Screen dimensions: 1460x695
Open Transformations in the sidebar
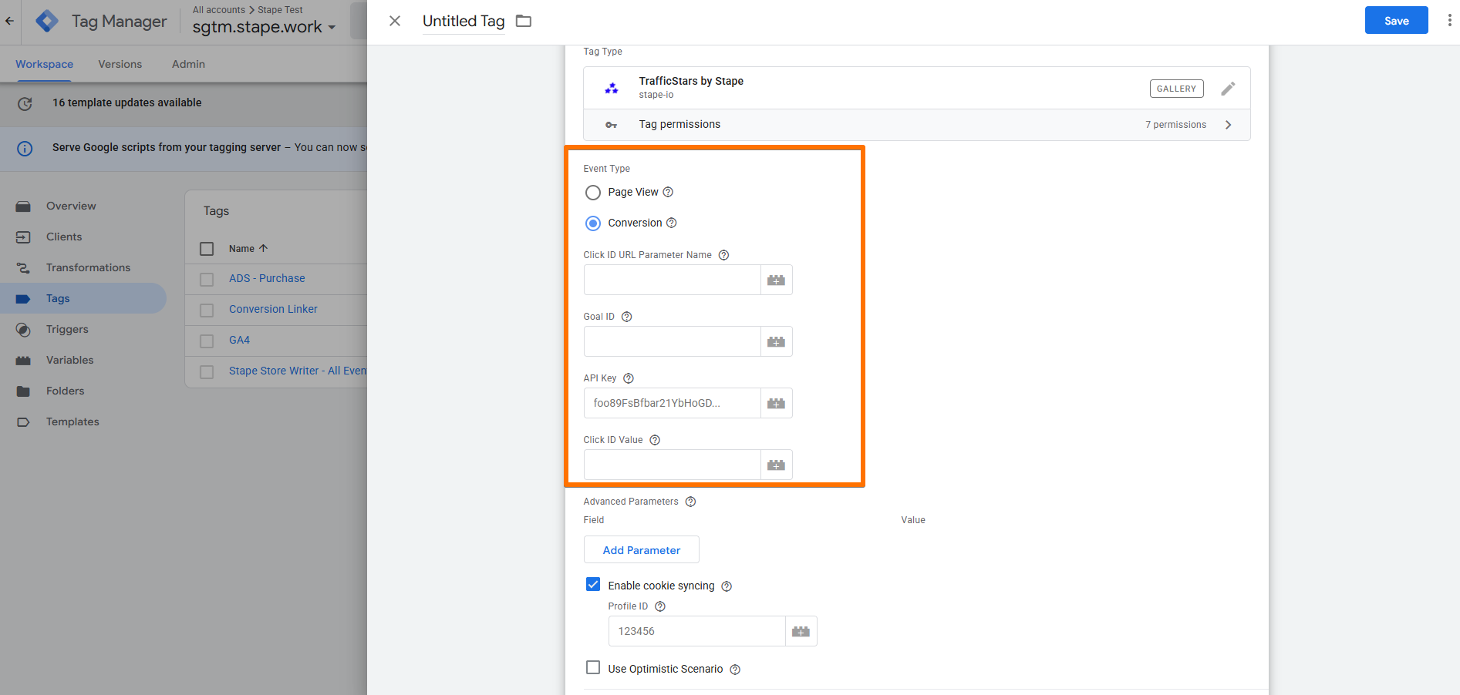click(x=88, y=267)
